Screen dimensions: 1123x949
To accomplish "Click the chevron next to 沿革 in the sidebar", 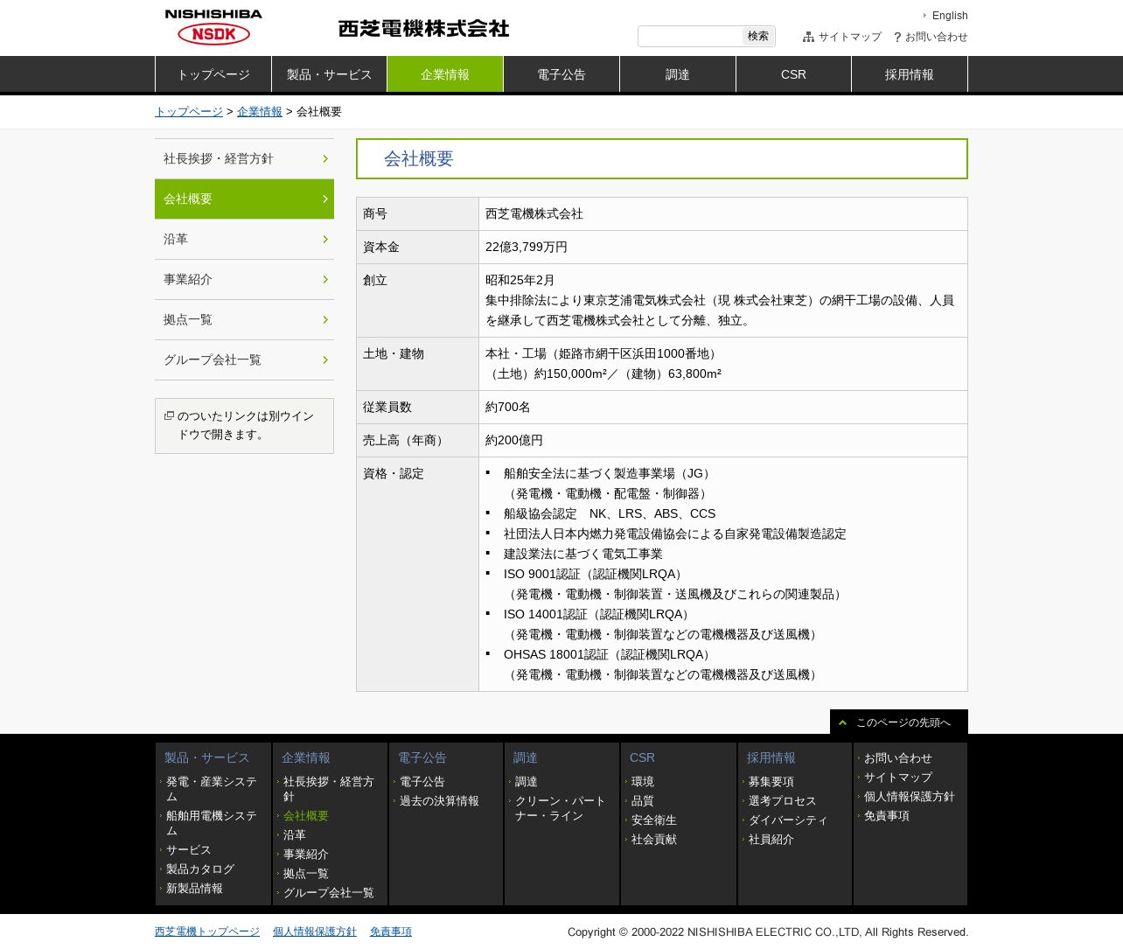I will tap(325, 239).
